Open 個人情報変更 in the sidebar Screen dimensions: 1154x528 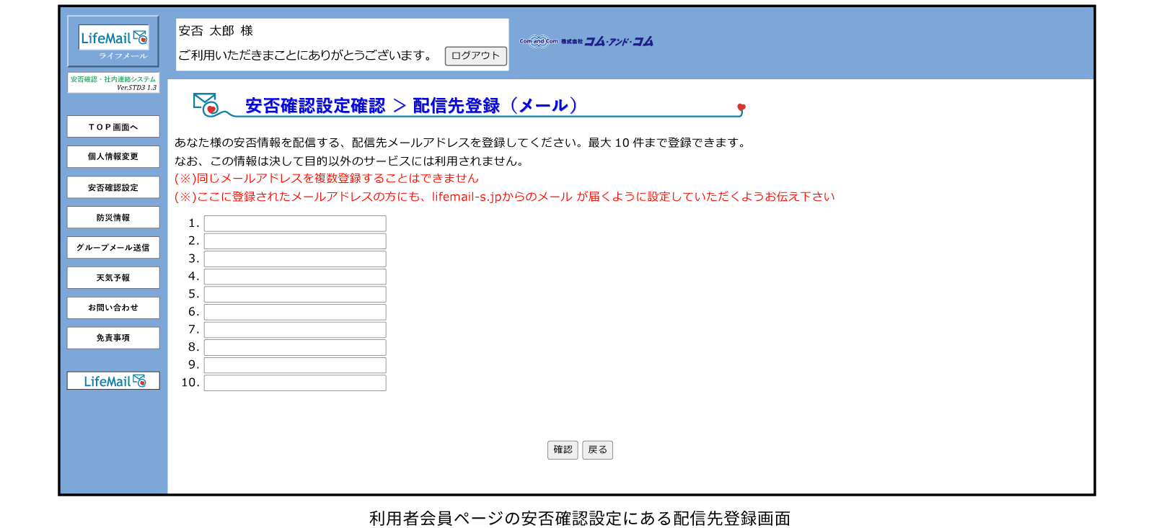point(113,156)
